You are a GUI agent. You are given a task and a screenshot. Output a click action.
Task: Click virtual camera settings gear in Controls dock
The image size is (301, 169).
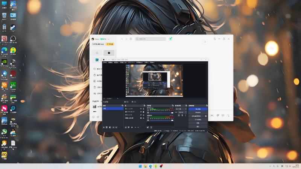tap(206, 116)
